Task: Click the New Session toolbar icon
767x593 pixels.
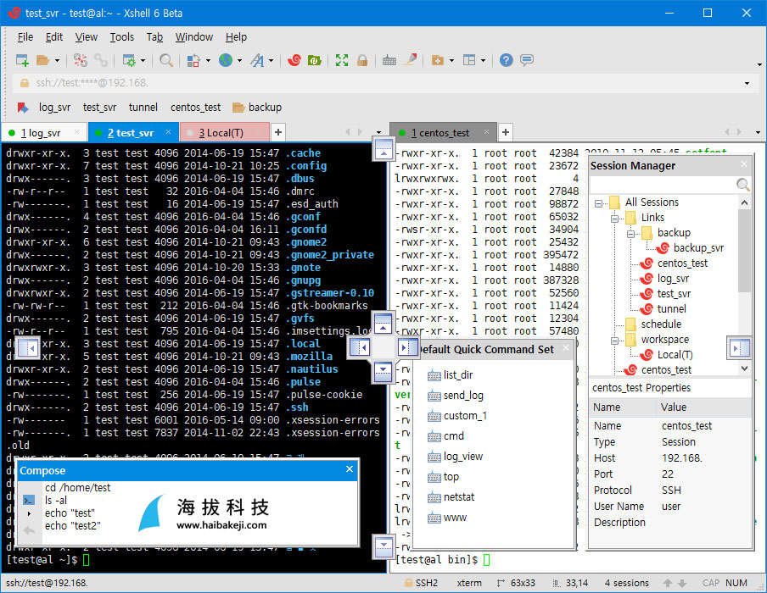Action: point(22,60)
